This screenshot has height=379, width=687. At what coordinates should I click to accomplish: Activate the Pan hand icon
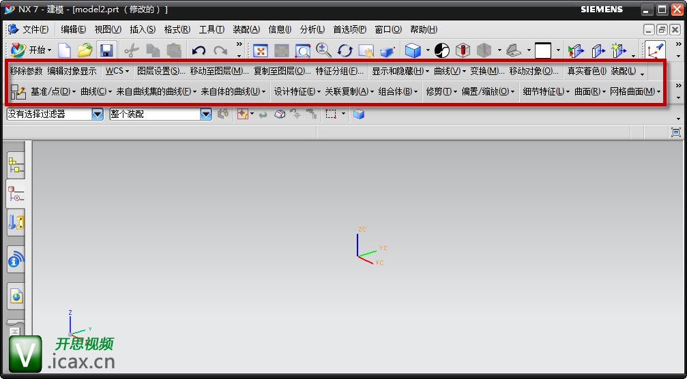(366, 50)
